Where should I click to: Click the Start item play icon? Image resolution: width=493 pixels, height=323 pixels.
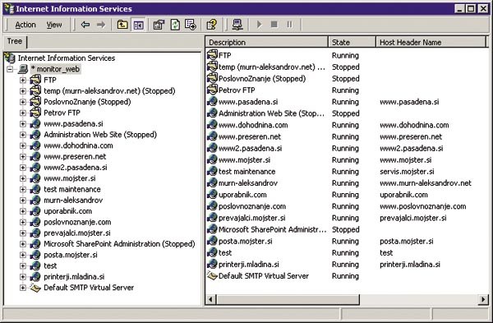(259, 25)
